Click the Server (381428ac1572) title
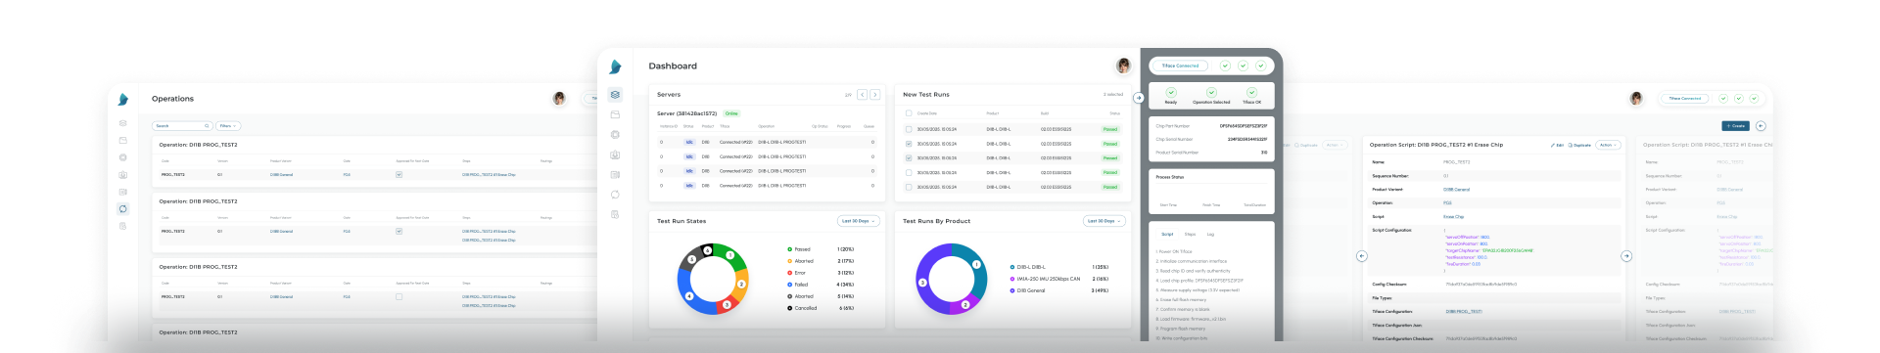The height and width of the screenshot is (353, 1880). [686, 113]
